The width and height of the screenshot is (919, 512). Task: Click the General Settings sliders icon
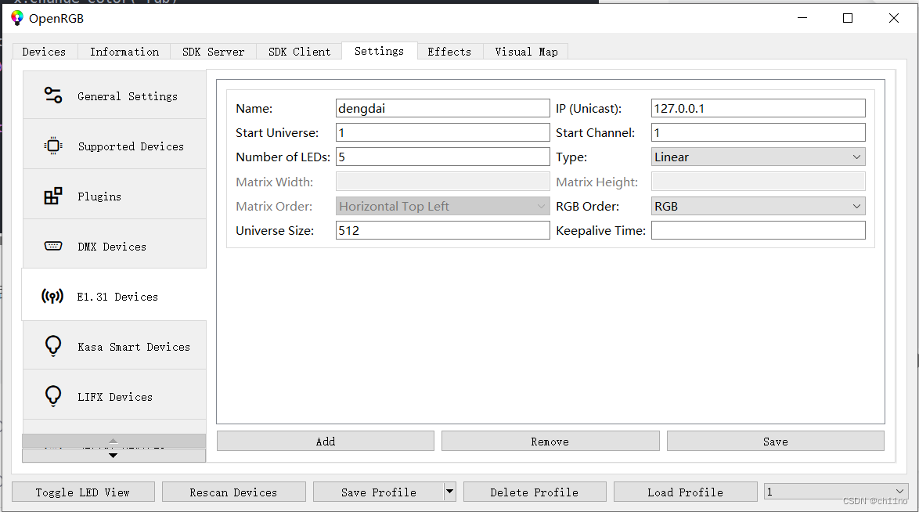click(x=52, y=95)
